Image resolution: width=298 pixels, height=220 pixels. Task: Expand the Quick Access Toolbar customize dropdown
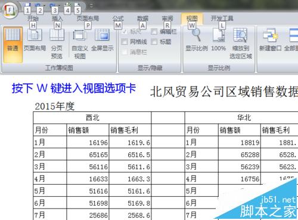point(91,6)
